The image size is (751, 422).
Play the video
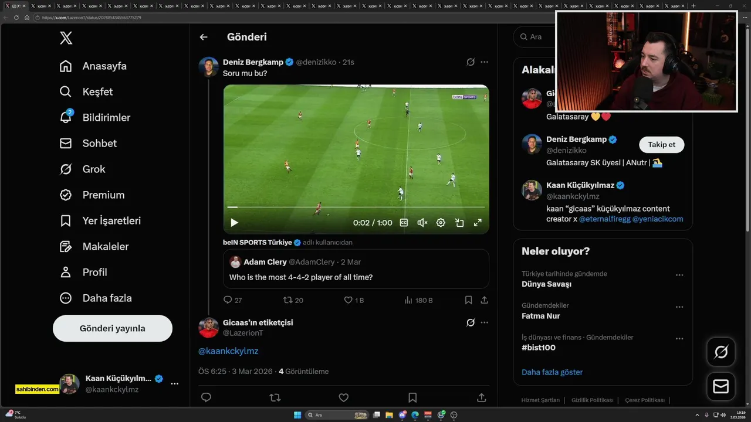(234, 223)
